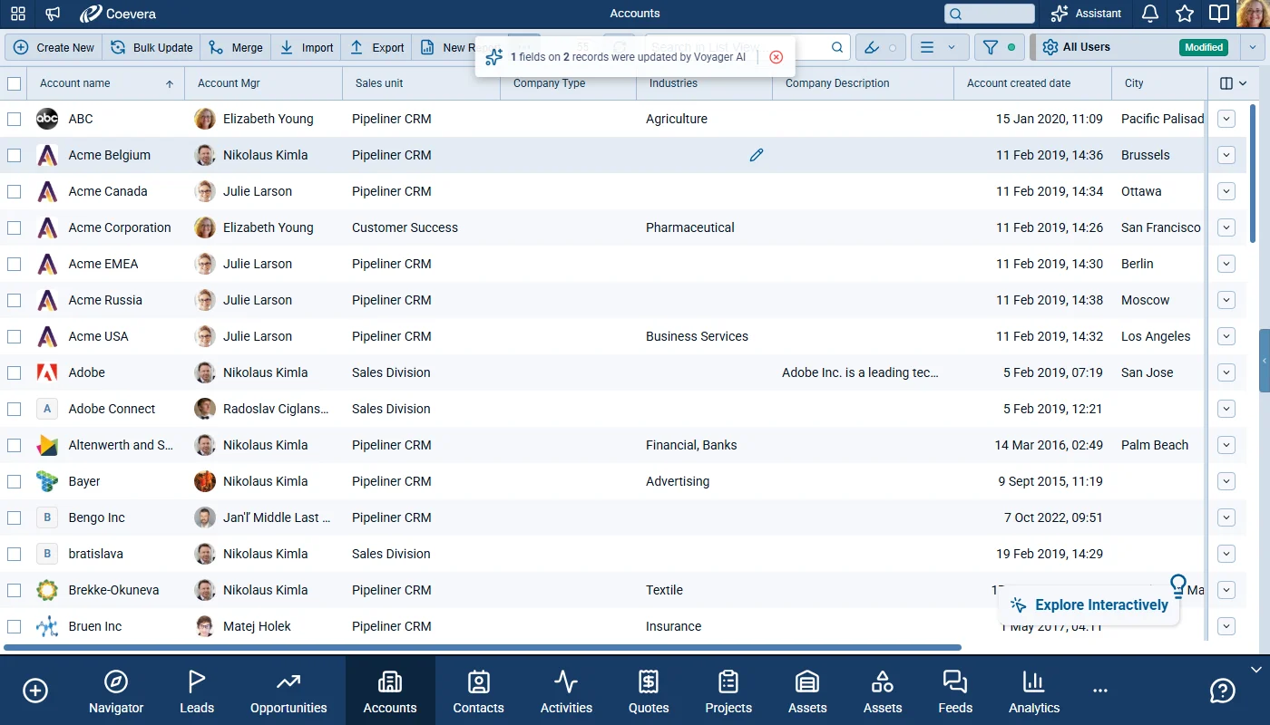Click the Merge button
Viewport: 1270px width, 725px height.
pos(236,47)
